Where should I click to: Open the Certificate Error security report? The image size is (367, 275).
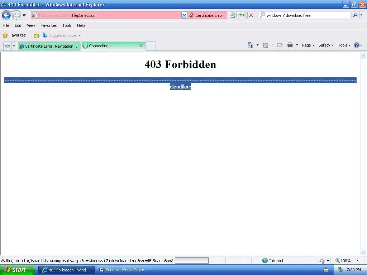[206, 15]
